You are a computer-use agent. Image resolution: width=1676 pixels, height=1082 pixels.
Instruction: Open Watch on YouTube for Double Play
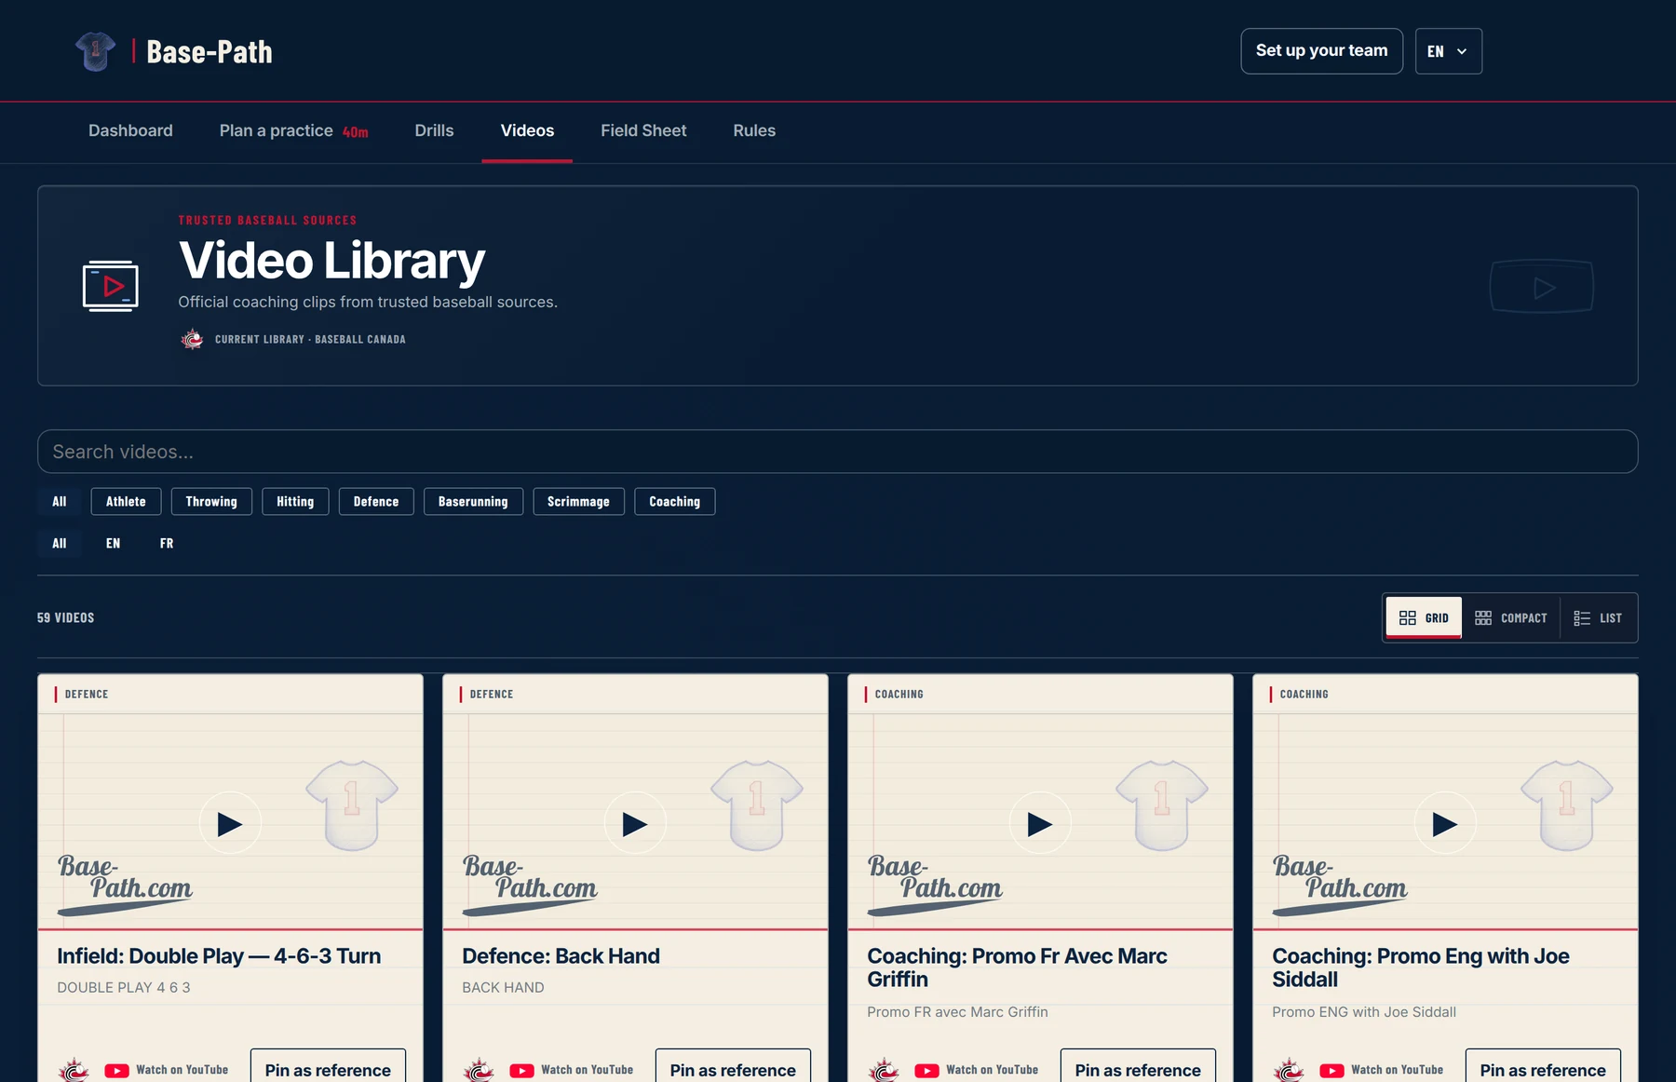182,1070
